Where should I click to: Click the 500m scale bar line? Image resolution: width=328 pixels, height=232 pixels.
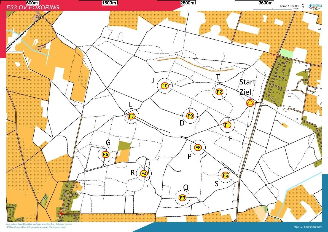(x=272, y=9)
